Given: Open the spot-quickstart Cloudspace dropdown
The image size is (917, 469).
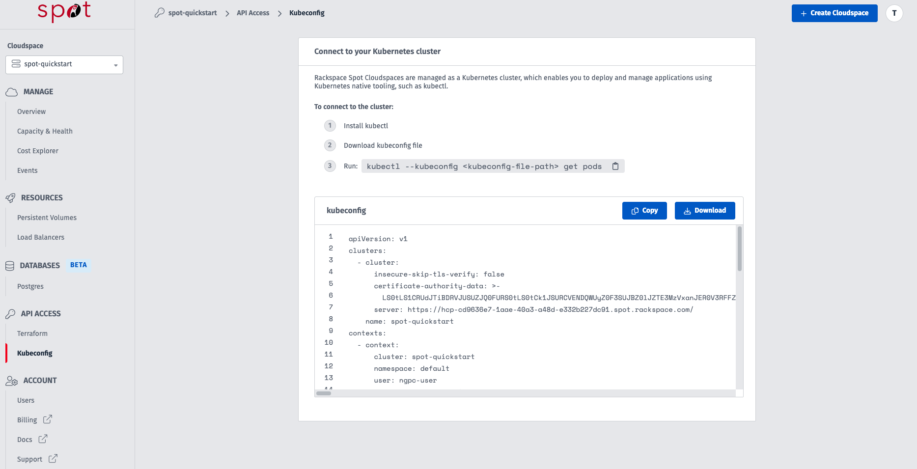Looking at the screenshot, I should [64, 64].
